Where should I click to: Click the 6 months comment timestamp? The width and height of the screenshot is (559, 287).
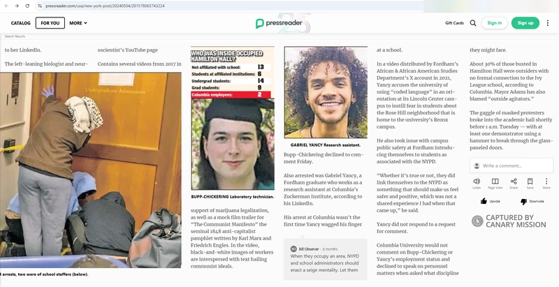(x=330, y=249)
